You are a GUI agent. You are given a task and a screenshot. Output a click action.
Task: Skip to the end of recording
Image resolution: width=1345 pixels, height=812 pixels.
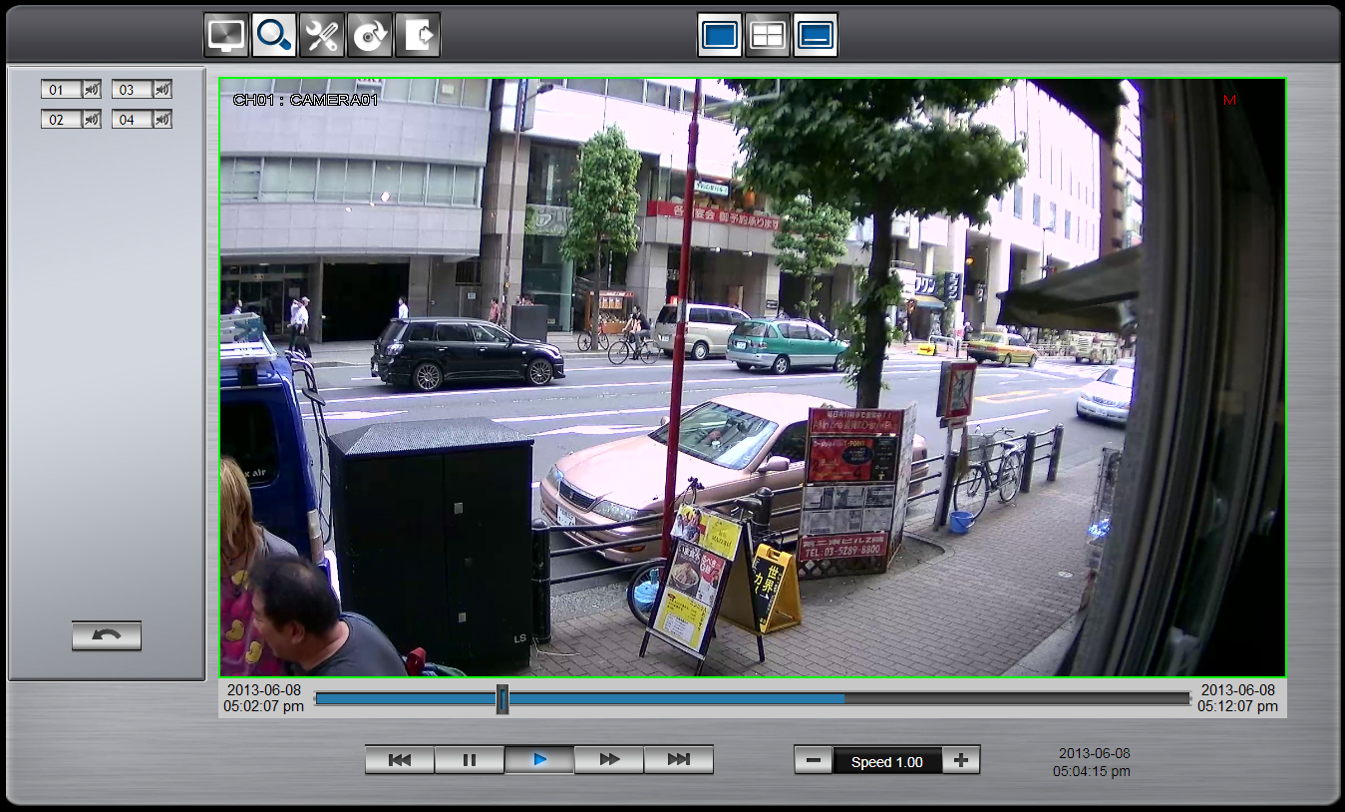point(679,759)
